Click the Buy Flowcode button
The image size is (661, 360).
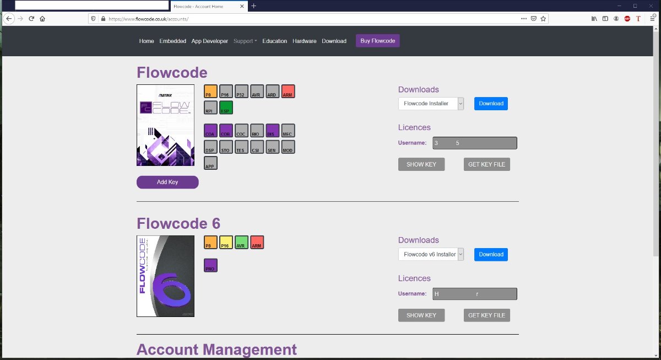pos(378,41)
